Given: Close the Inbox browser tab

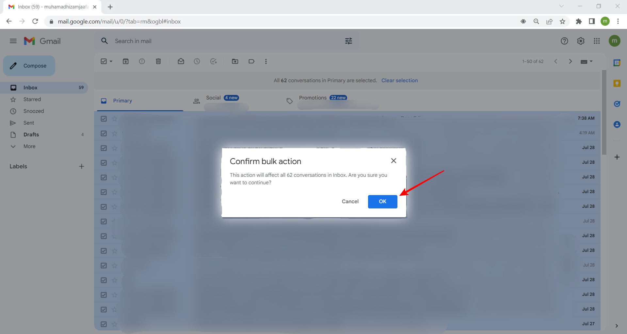Looking at the screenshot, I should [x=95, y=7].
